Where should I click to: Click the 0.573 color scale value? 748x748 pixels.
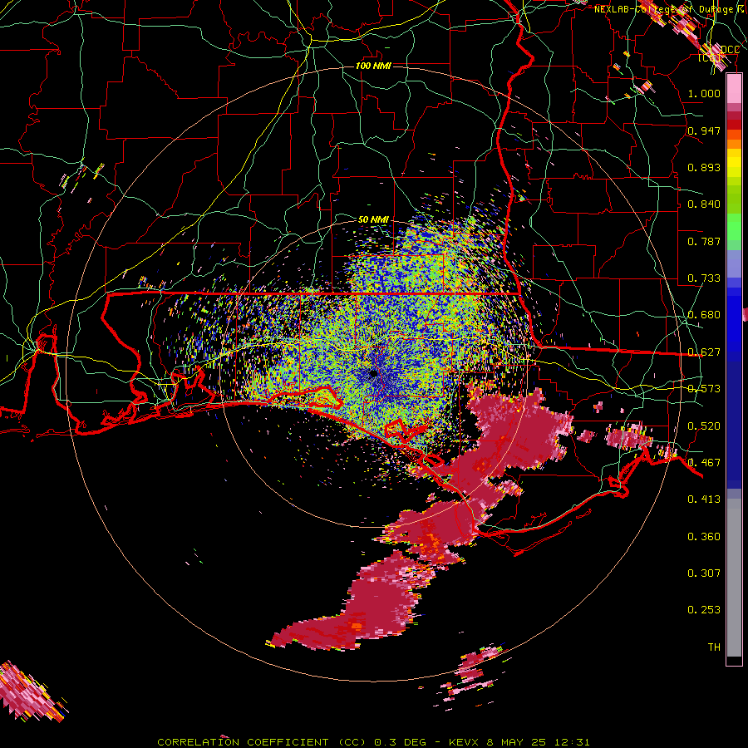click(704, 389)
